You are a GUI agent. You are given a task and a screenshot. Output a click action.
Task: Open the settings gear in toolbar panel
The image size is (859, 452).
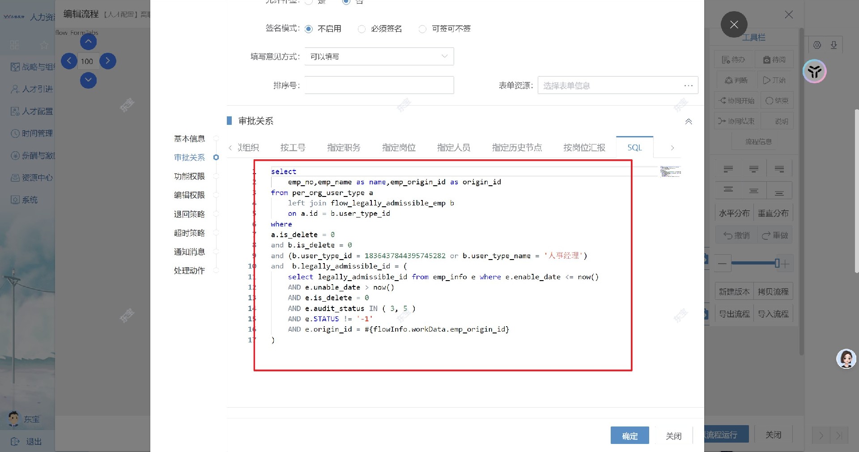tap(817, 45)
